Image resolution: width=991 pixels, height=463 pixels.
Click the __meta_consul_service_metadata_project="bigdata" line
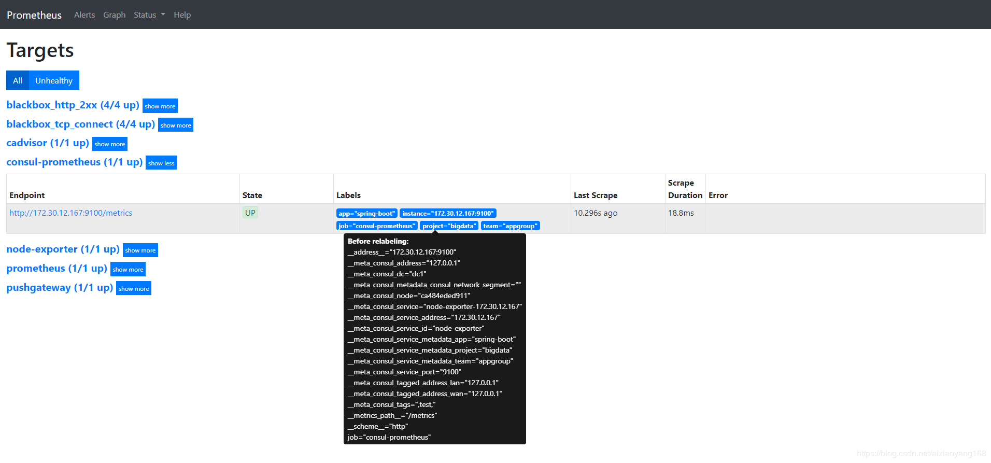click(x=430, y=350)
